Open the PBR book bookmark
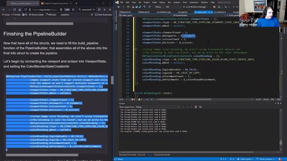The width and height of the screenshot is (287, 161). pos(51,15)
